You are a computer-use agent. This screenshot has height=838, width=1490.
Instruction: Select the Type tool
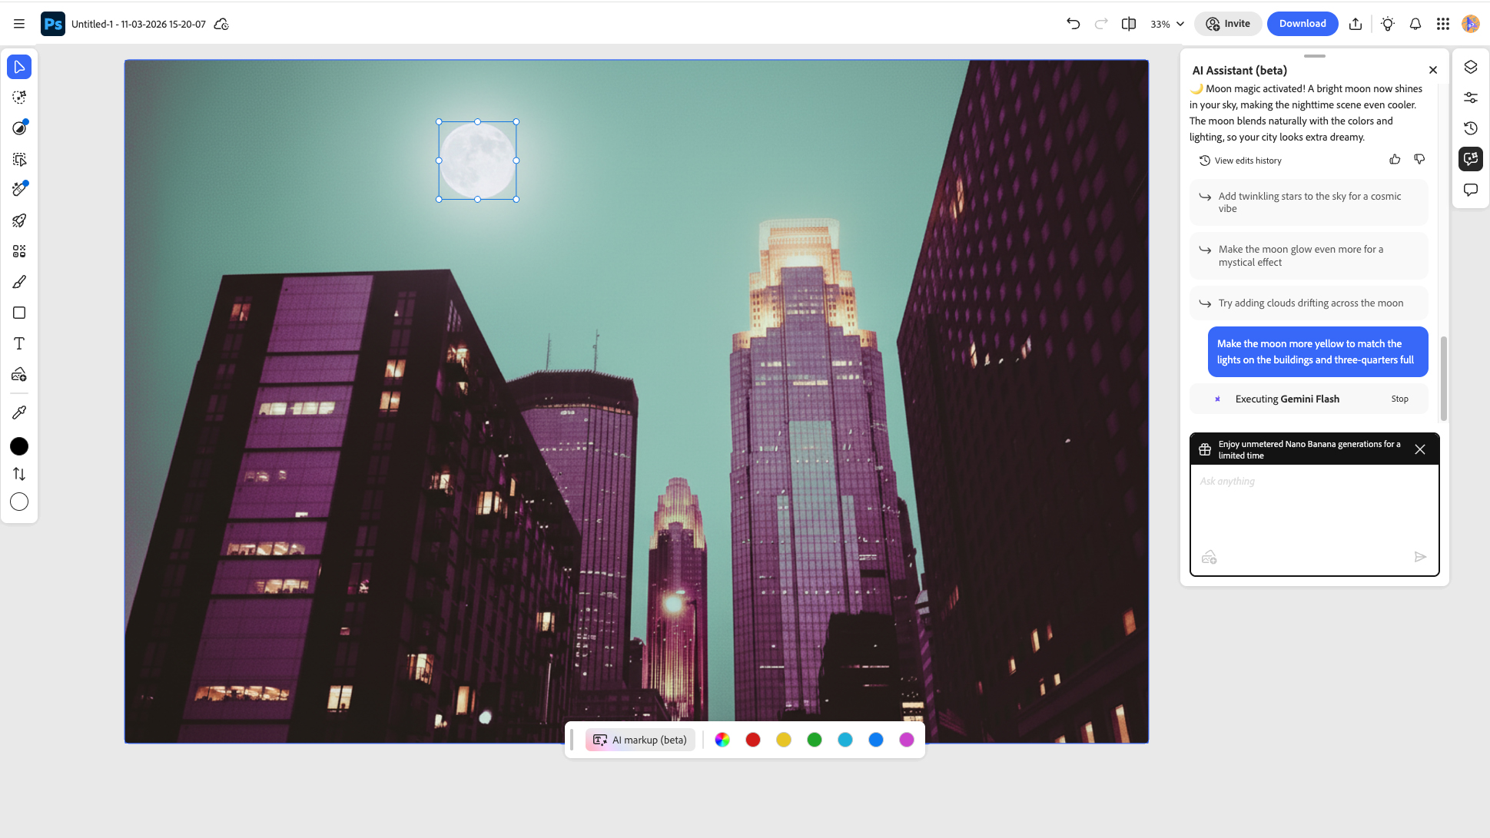19,343
